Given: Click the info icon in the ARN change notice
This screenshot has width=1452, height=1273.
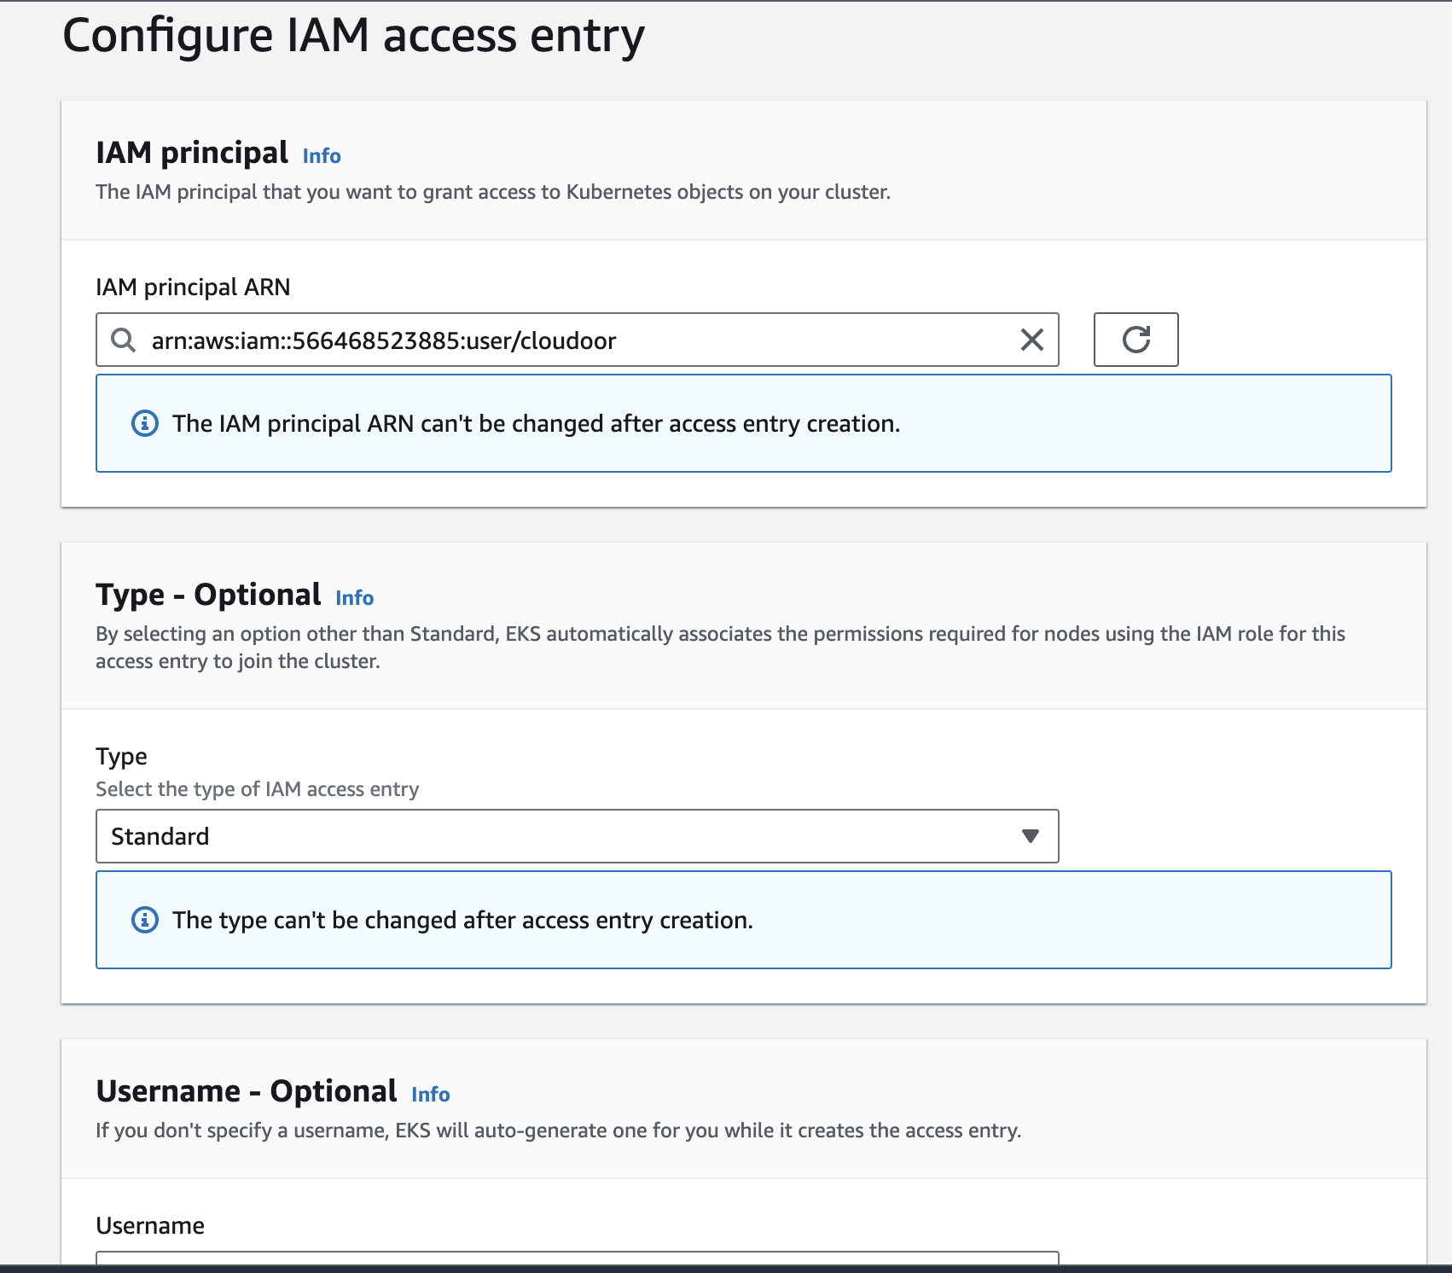Looking at the screenshot, I should (145, 423).
